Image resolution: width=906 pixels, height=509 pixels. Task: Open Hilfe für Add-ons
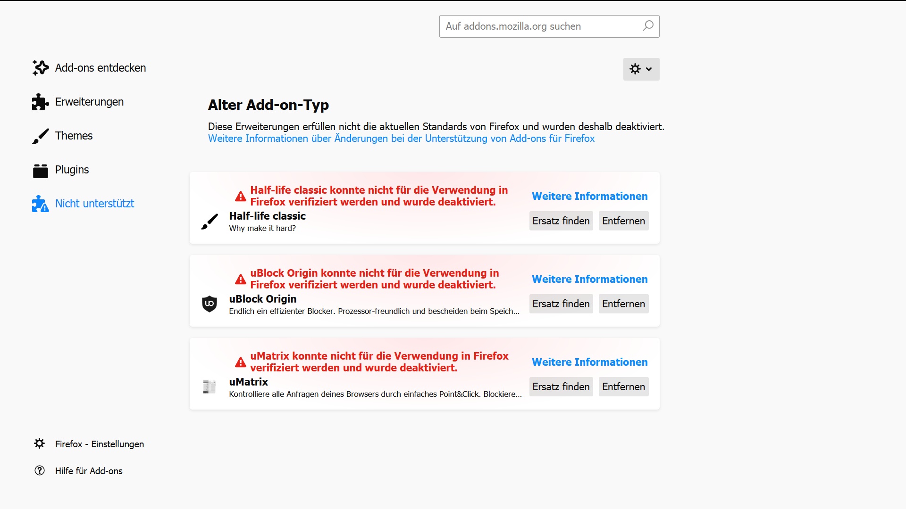89,471
